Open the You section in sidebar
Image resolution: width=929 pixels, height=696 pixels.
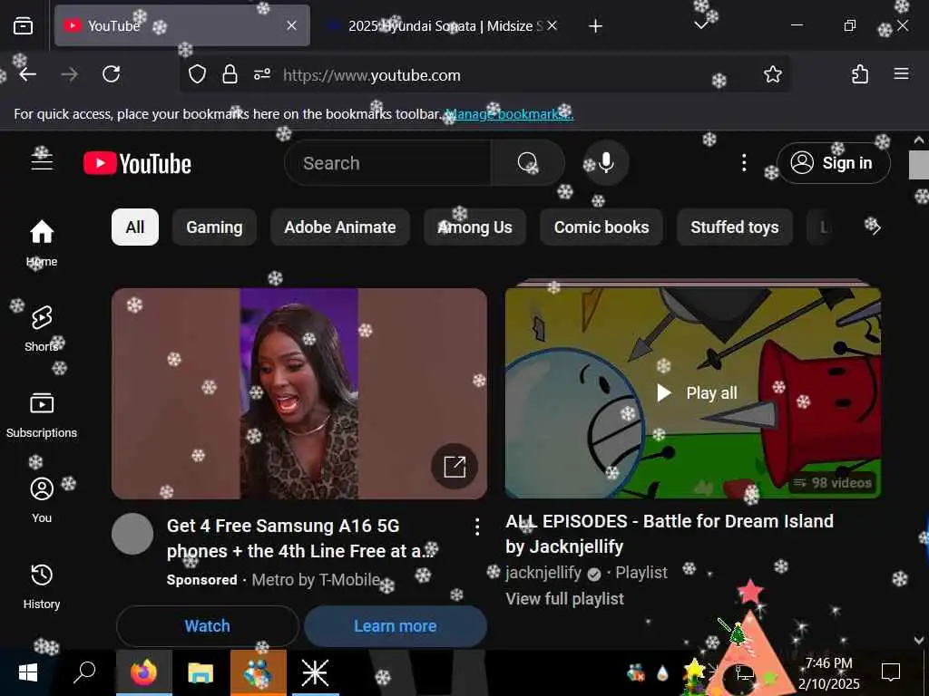click(x=42, y=500)
